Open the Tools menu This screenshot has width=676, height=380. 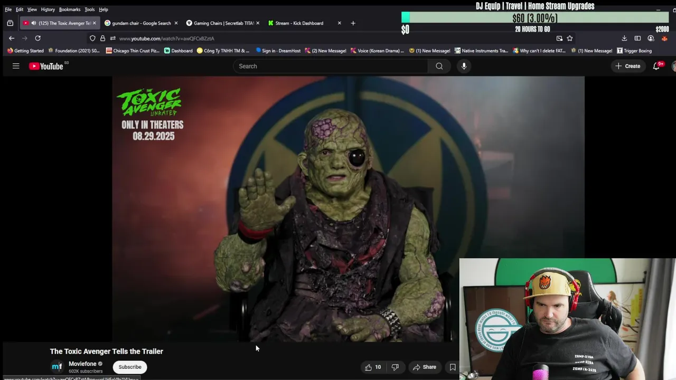pos(90,9)
